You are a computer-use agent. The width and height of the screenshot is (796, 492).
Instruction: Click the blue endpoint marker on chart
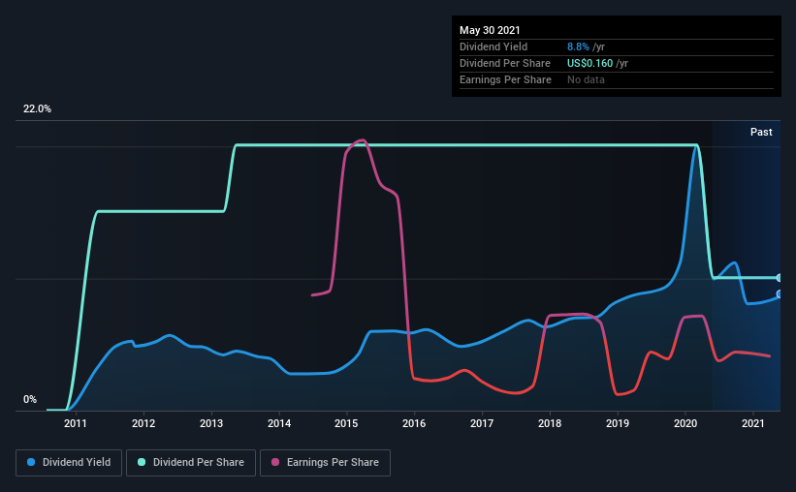779,293
